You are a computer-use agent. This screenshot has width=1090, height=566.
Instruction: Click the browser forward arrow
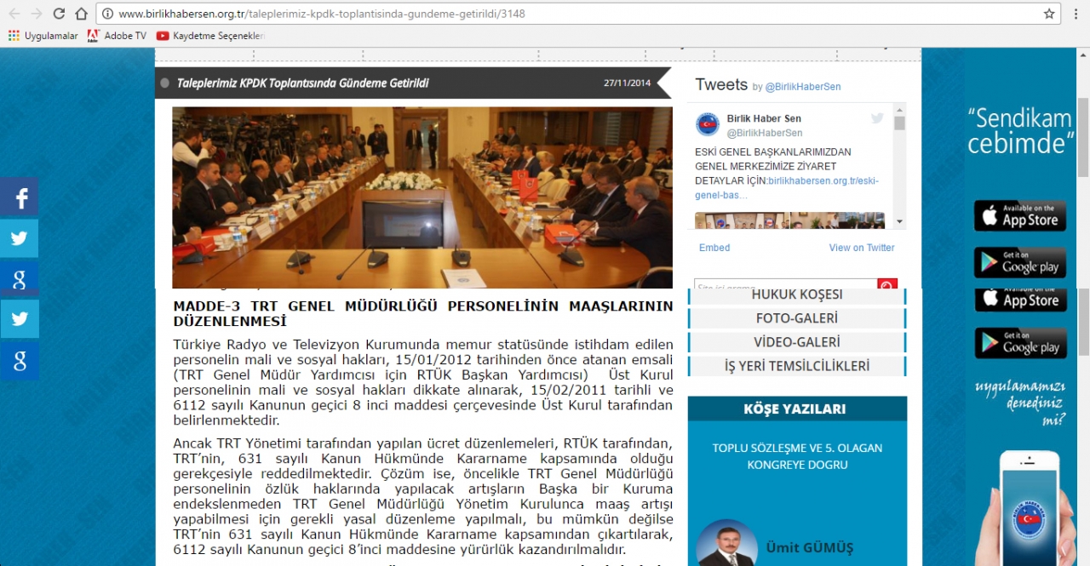pos(37,14)
